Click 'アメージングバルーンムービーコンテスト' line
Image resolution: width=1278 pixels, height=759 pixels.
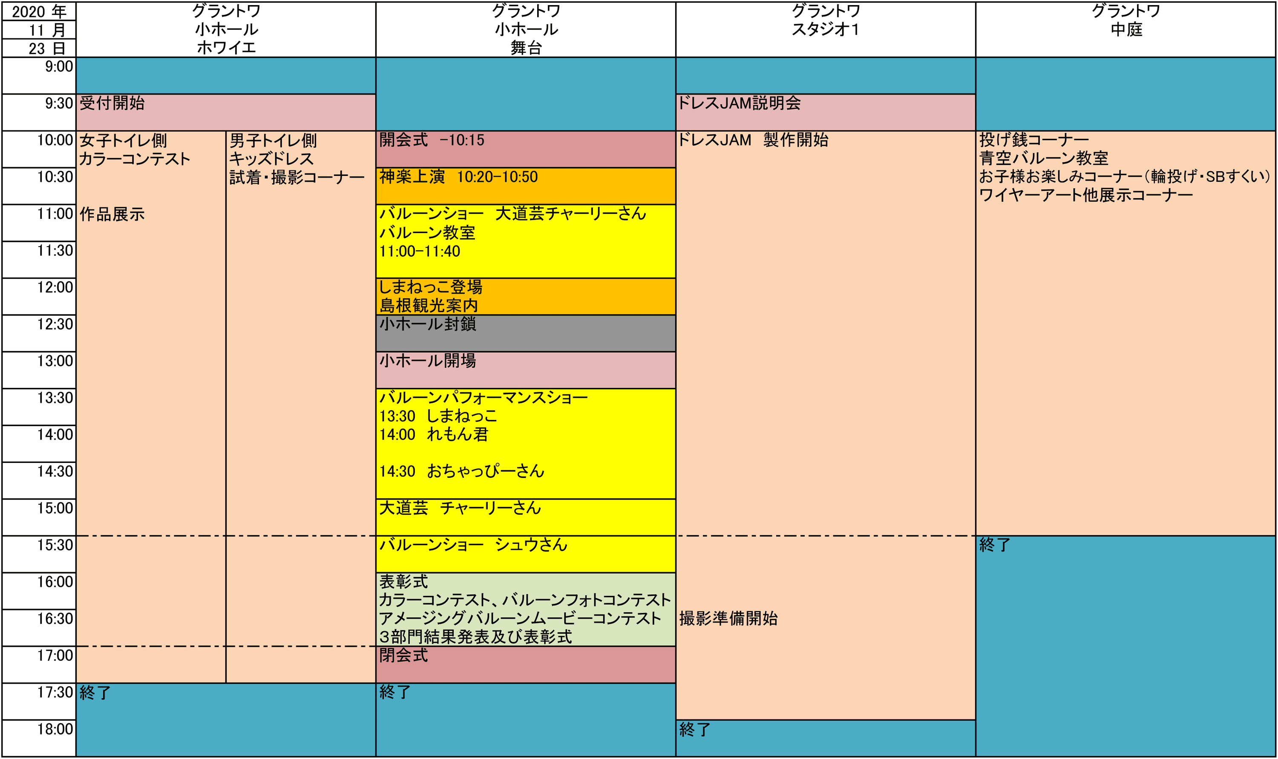(x=521, y=618)
